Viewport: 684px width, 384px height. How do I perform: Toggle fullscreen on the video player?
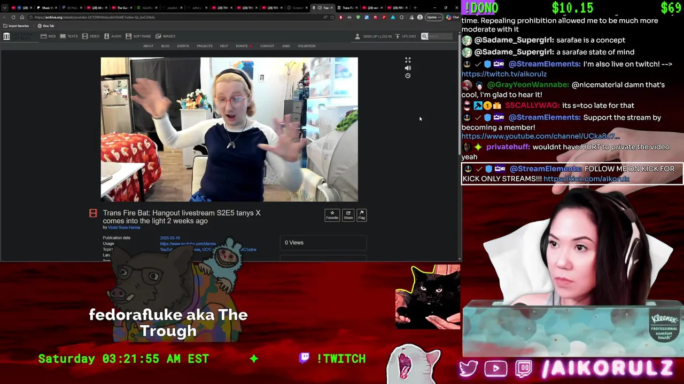tap(408, 60)
